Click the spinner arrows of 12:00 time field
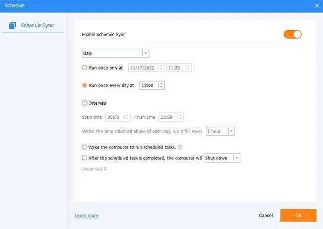 coord(161,85)
